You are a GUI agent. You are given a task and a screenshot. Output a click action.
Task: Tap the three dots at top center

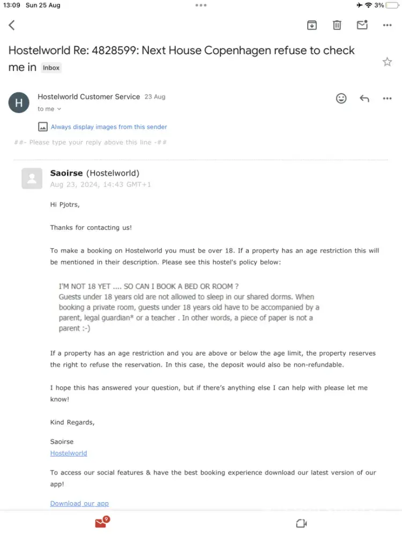click(x=201, y=5)
